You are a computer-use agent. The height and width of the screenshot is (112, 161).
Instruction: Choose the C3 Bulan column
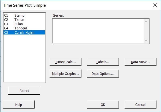[x=19, y=24]
